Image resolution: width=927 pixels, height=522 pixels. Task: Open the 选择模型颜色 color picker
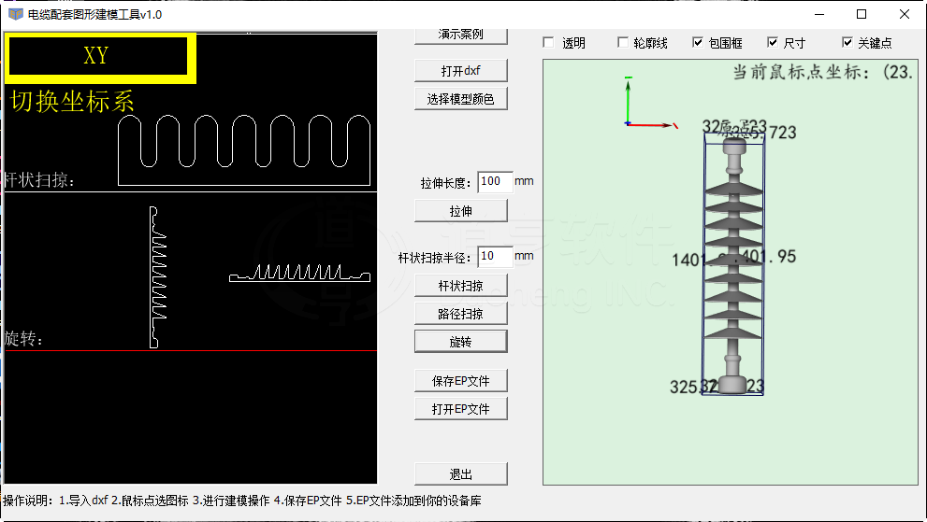click(x=460, y=99)
